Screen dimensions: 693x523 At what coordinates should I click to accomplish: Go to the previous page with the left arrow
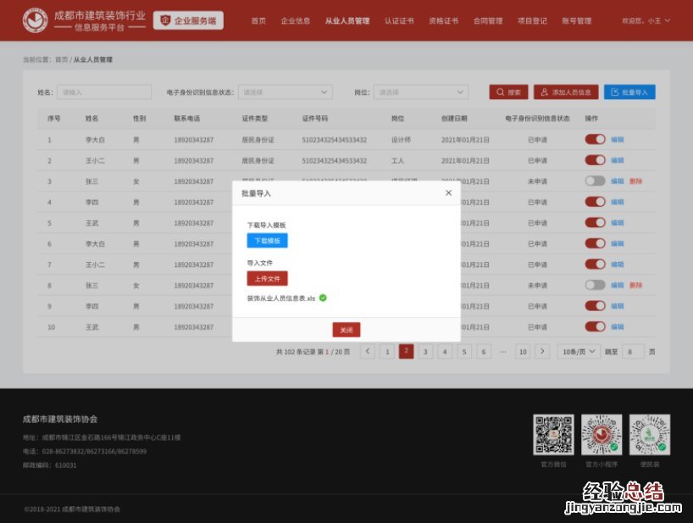tap(368, 352)
